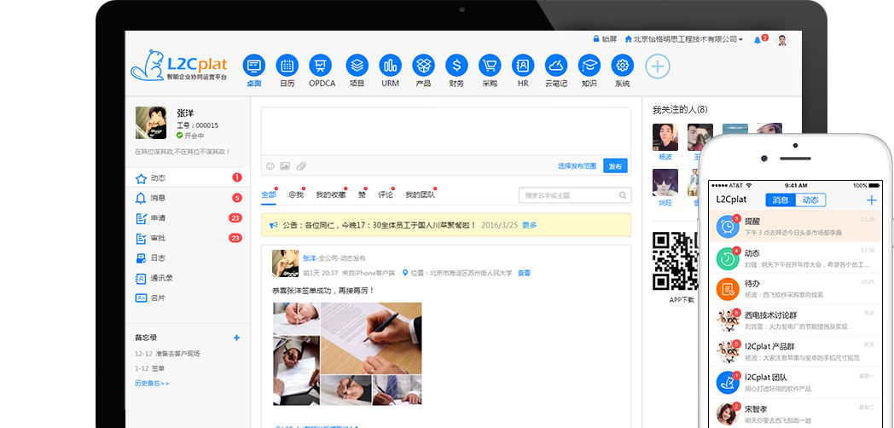Switch to the 我的收藏 tab
894x428 pixels.
click(331, 194)
